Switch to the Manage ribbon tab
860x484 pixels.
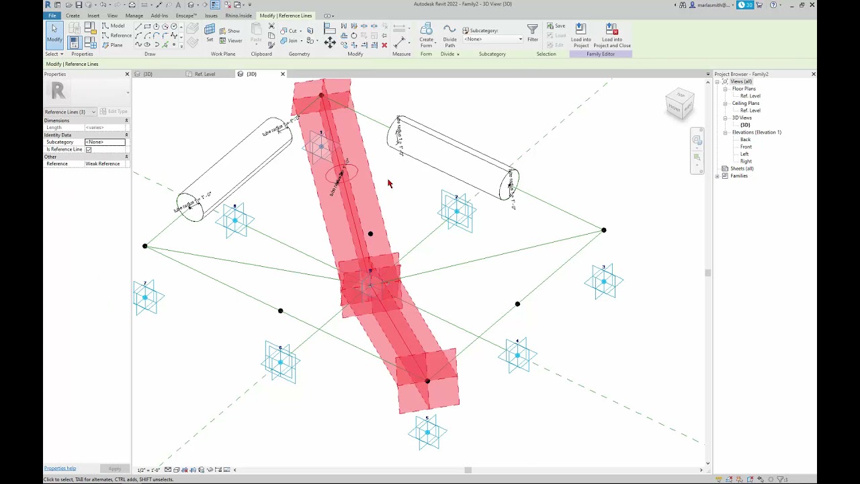(134, 15)
